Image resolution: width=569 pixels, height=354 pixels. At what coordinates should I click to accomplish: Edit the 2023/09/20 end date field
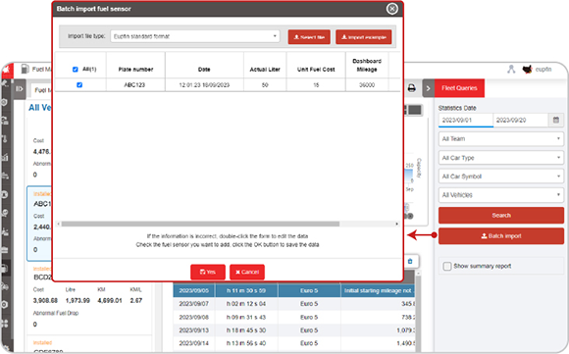(x=520, y=120)
